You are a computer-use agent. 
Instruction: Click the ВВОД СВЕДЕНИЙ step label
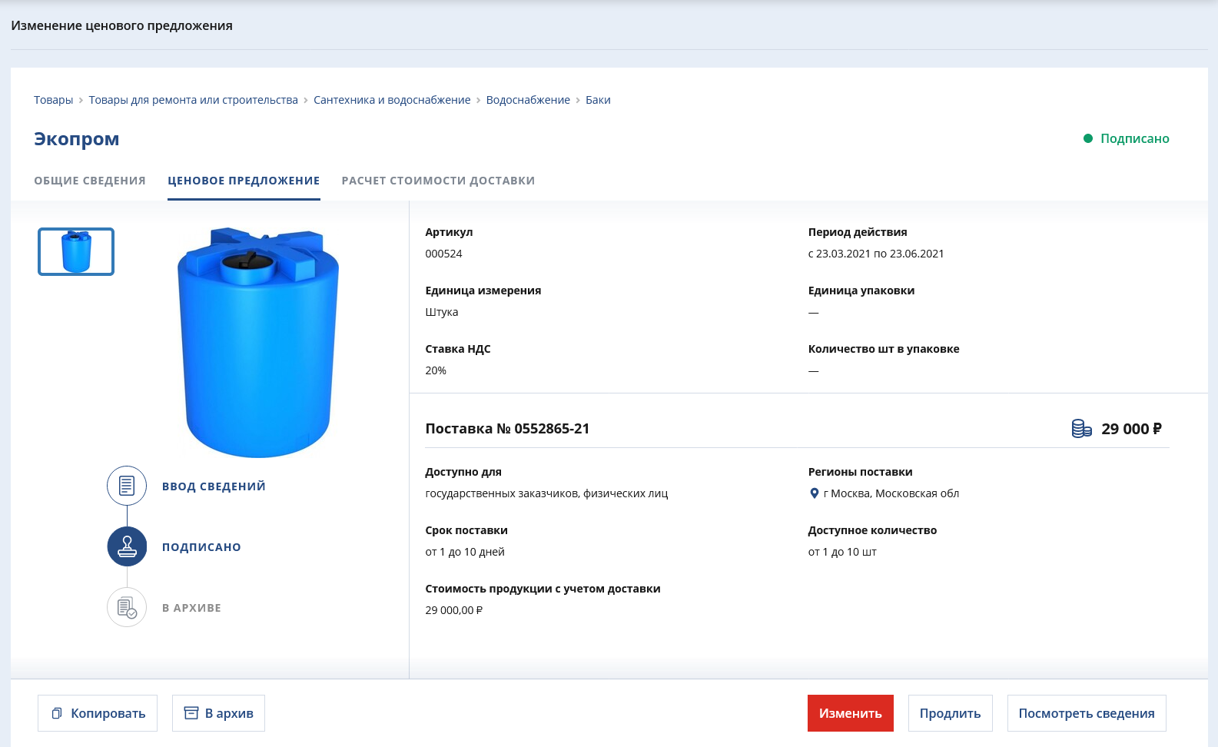click(x=214, y=486)
